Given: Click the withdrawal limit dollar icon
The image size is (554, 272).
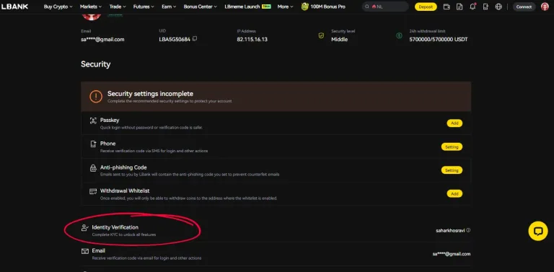Looking at the screenshot, I should tap(399, 35).
